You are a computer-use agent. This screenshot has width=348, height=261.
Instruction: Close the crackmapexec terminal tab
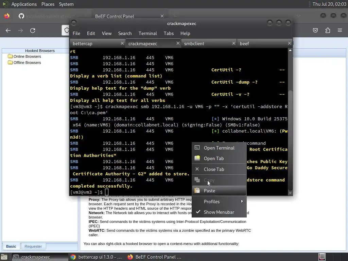178,43
